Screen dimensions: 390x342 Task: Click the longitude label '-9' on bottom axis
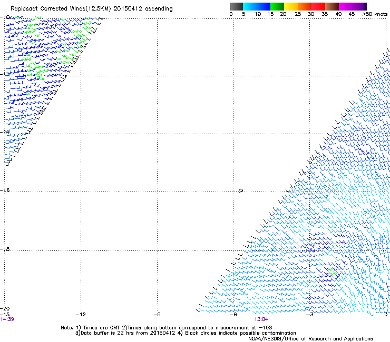coord(157,315)
